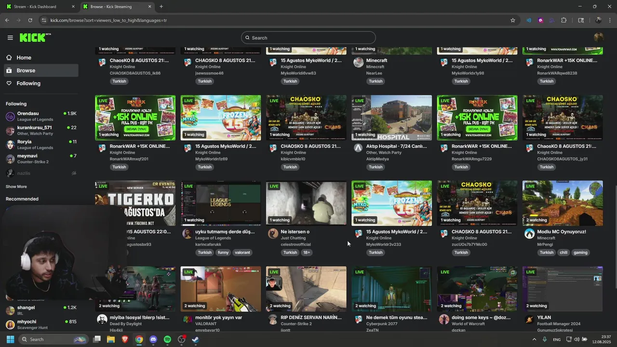Click the celestrovofficial channel avatar
The height and width of the screenshot is (347, 617).
(x=273, y=234)
